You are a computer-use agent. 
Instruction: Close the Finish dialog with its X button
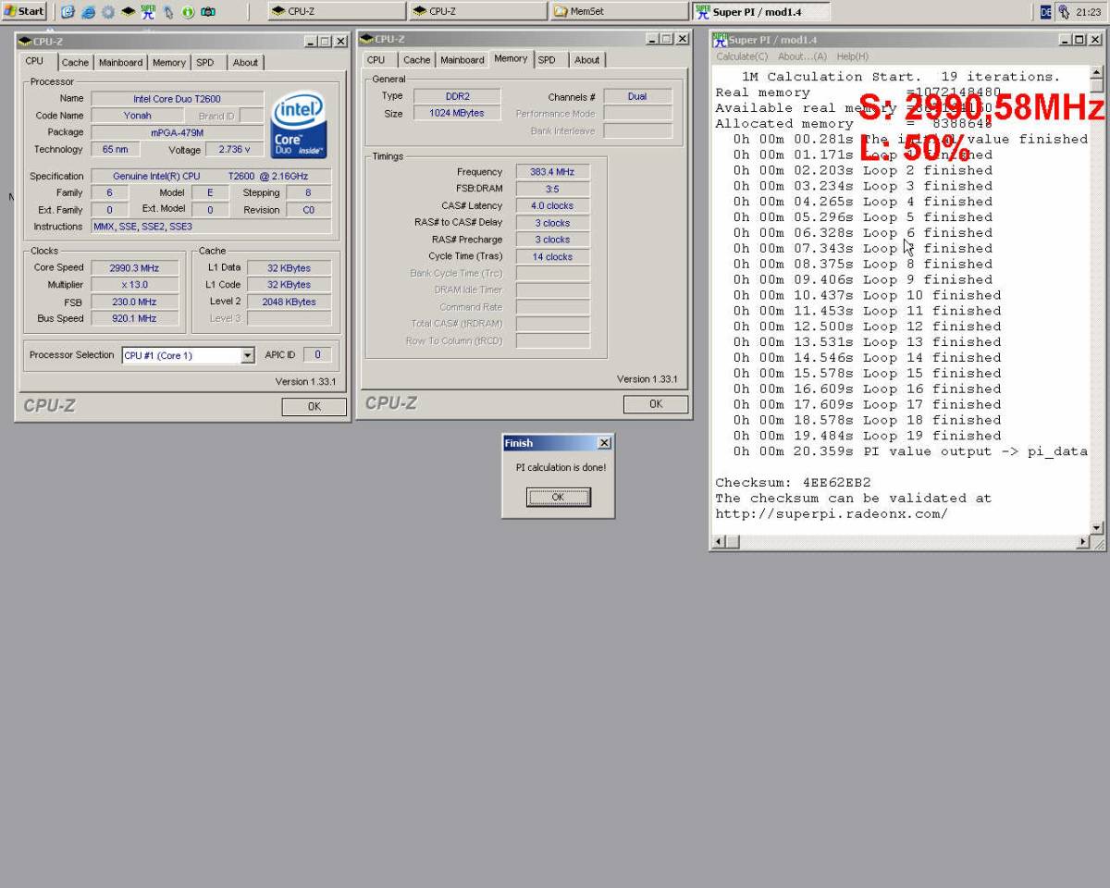604,443
